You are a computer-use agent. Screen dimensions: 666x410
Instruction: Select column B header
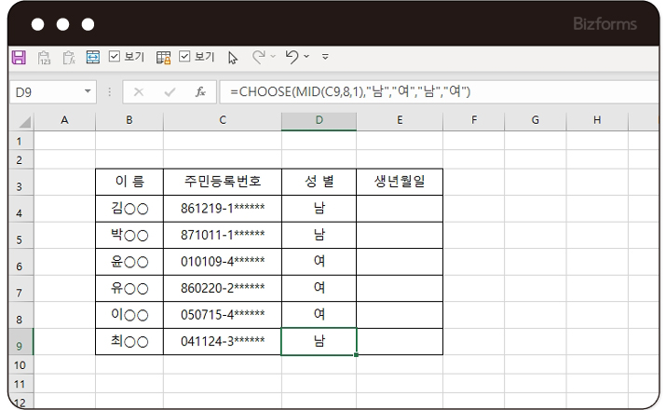pyautogui.click(x=129, y=120)
